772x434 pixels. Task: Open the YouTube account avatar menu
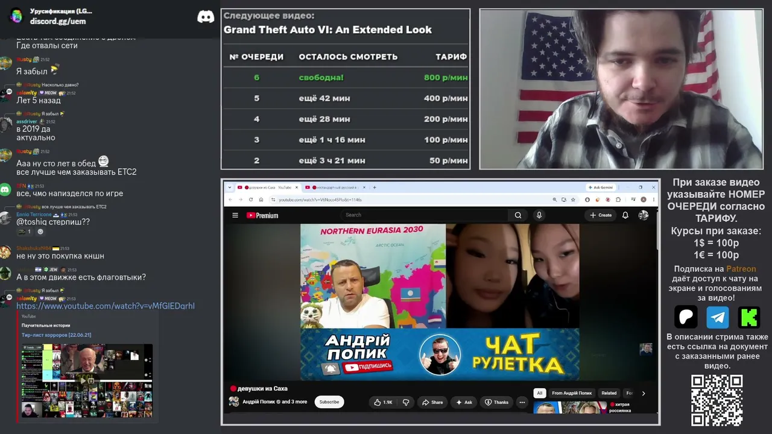(x=644, y=215)
